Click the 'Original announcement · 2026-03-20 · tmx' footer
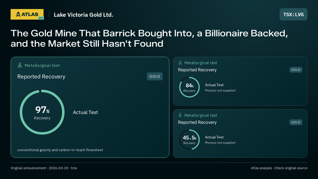The height and width of the screenshot is (179, 318). (44, 168)
